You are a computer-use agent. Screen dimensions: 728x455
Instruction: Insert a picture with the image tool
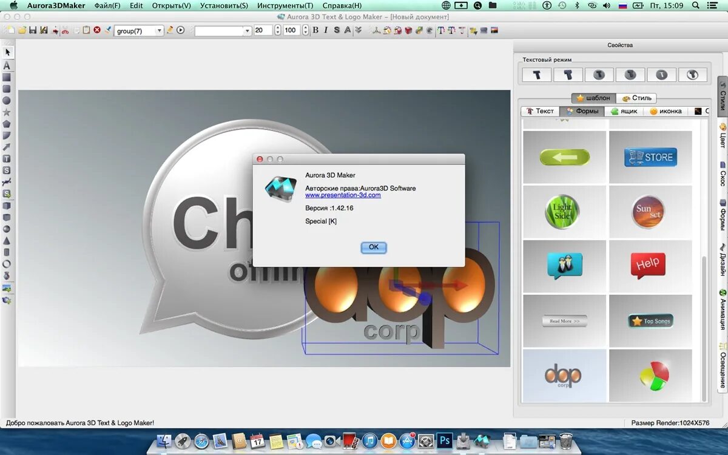coord(7,288)
